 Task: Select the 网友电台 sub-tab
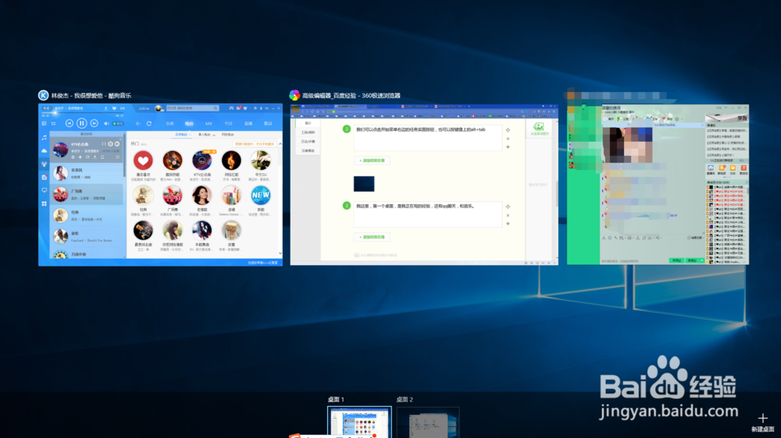click(x=228, y=135)
